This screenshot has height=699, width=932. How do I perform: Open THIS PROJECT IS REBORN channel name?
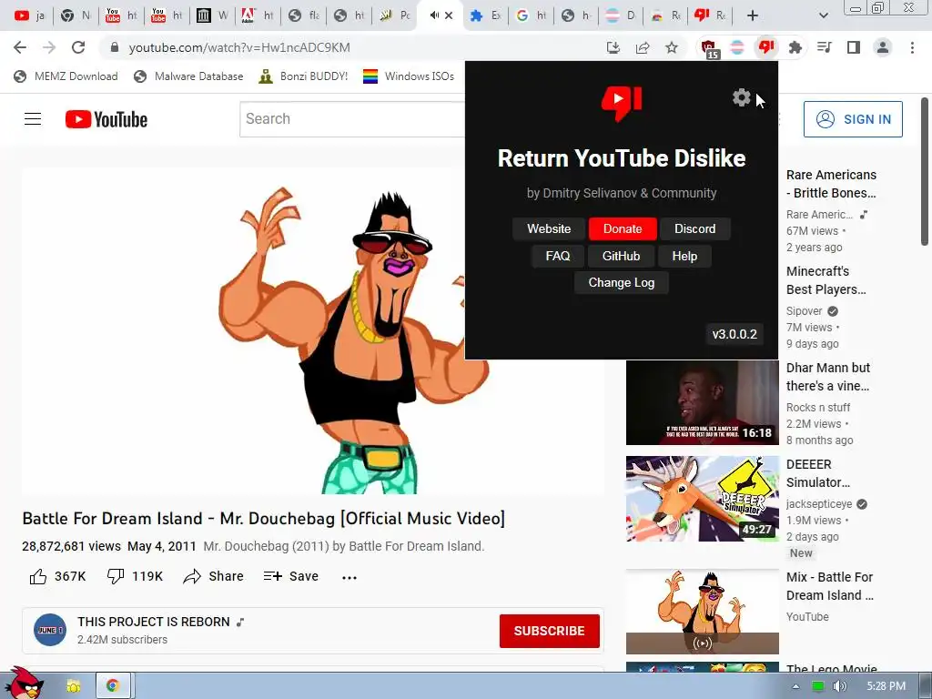[x=153, y=622]
